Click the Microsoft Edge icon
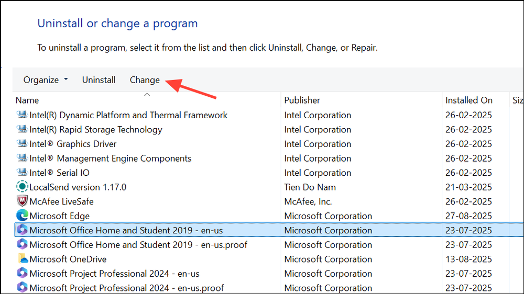The height and width of the screenshot is (294, 524). coord(22,216)
